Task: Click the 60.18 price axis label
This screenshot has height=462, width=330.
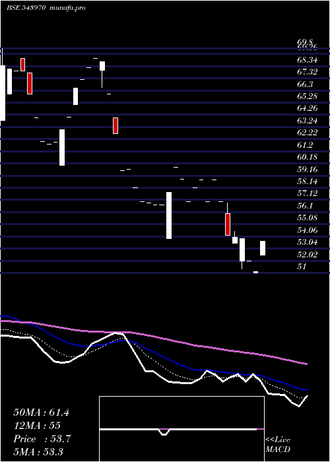Action: (307, 157)
